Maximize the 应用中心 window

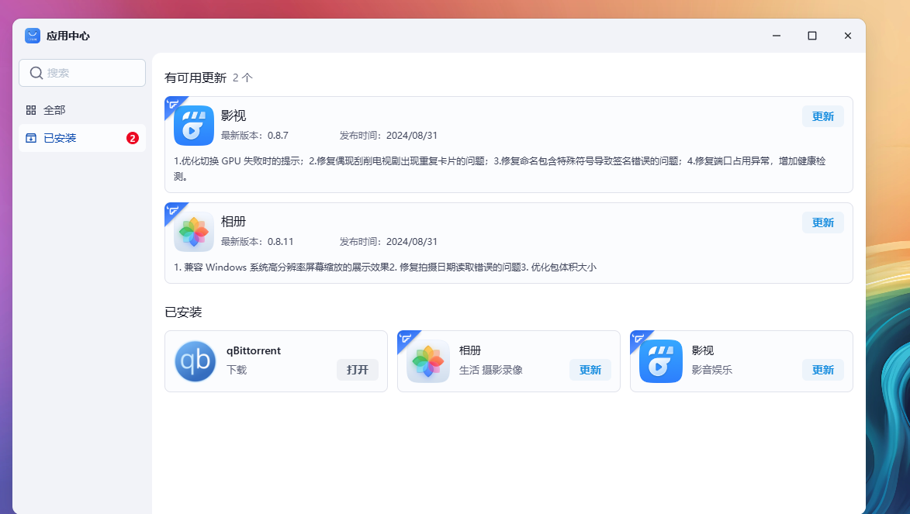[812, 36]
